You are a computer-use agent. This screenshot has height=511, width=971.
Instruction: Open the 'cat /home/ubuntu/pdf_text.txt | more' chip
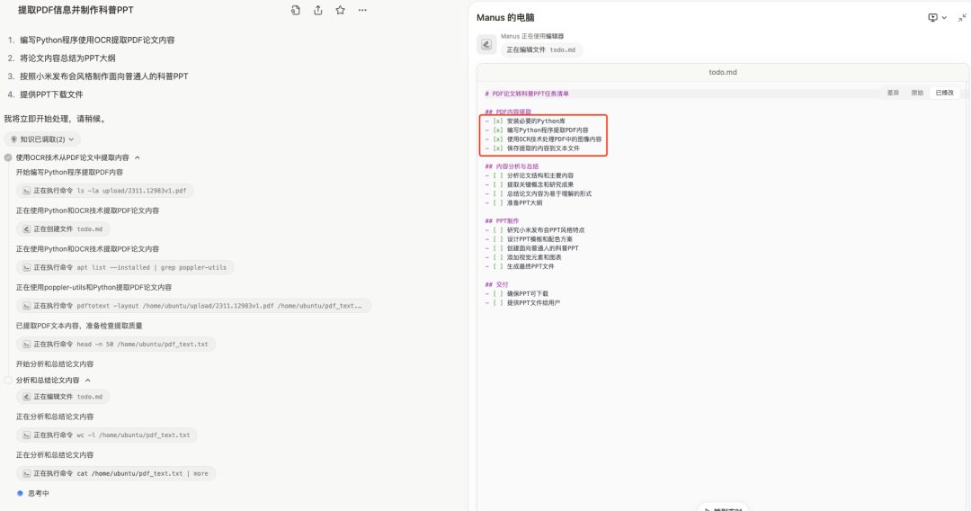tap(116, 473)
